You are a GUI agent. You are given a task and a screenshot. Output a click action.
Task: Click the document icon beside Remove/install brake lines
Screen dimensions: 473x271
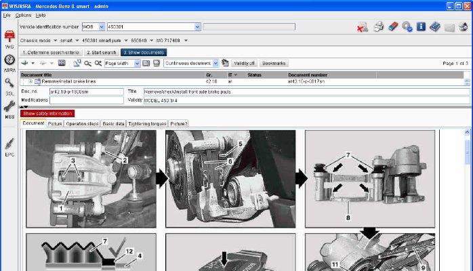coord(37,81)
